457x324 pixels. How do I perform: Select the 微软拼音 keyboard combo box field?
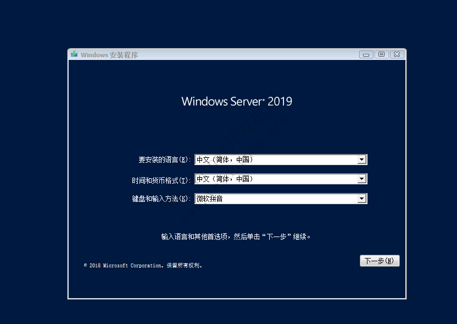click(x=281, y=199)
